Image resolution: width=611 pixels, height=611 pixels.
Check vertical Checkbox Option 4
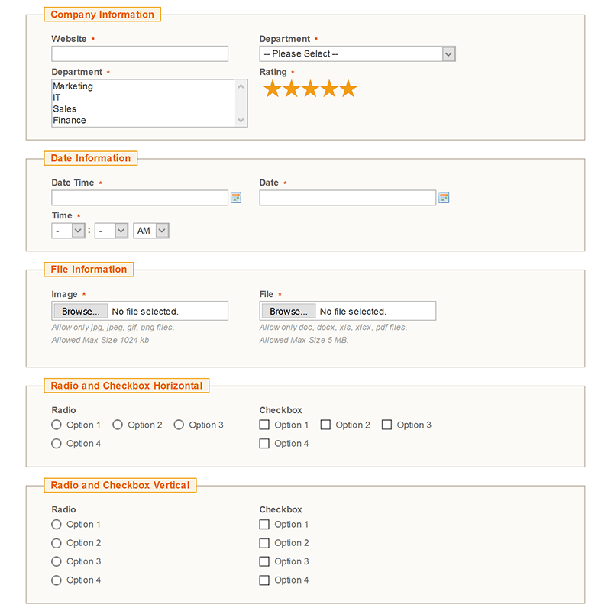[264, 580]
